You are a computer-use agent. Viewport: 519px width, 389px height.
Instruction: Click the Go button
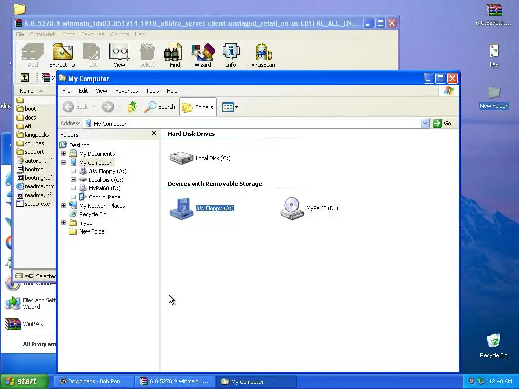(x=442, y=123)
